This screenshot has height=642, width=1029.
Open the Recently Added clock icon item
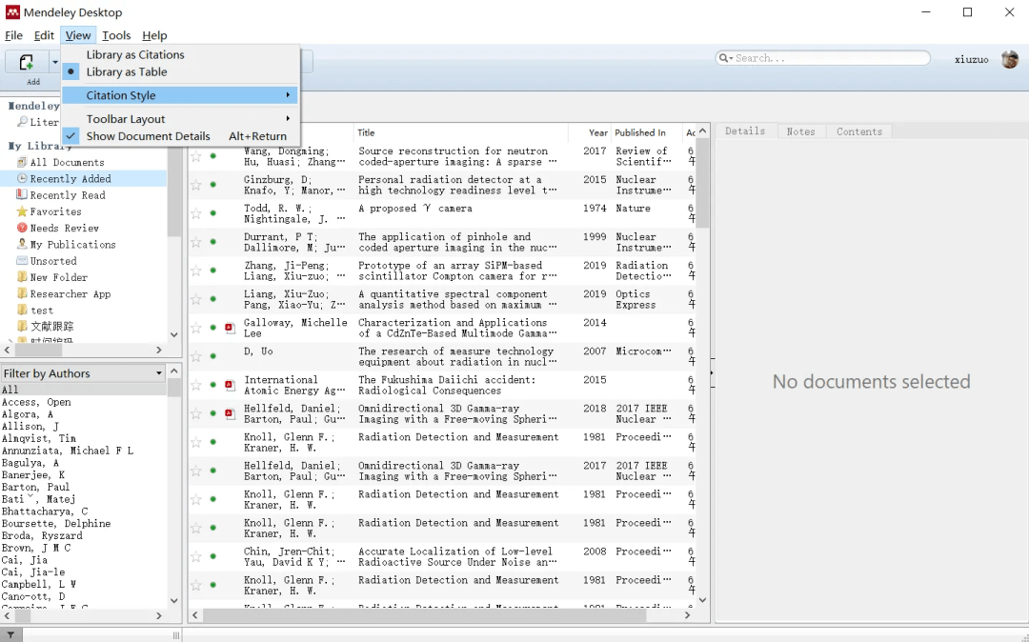point(22,178)
